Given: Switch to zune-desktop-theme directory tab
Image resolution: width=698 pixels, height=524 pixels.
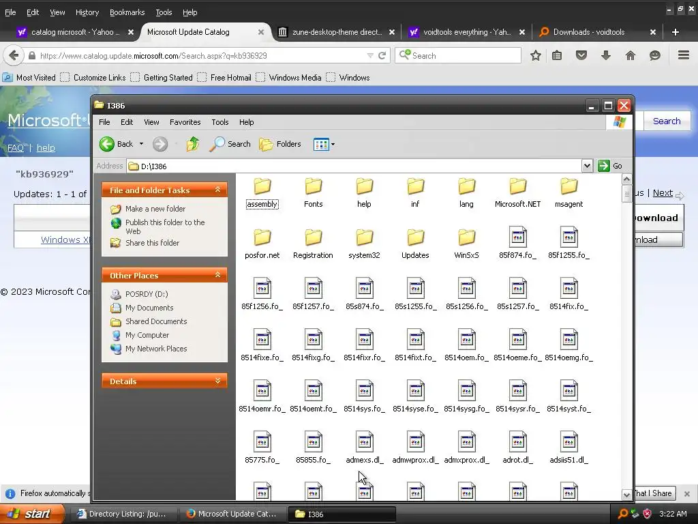Looking at the screenshot, I should (337, 32).
